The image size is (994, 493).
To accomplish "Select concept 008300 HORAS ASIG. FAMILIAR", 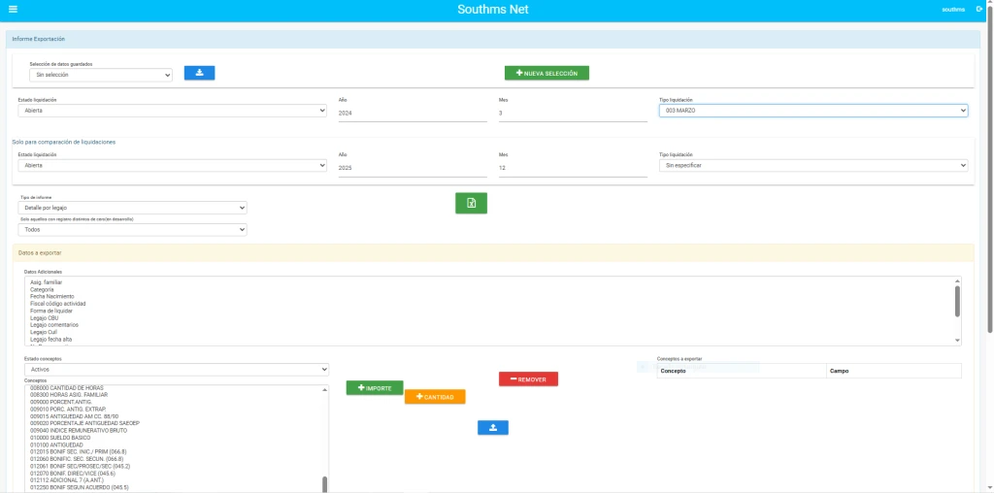I will pos(69,395).
